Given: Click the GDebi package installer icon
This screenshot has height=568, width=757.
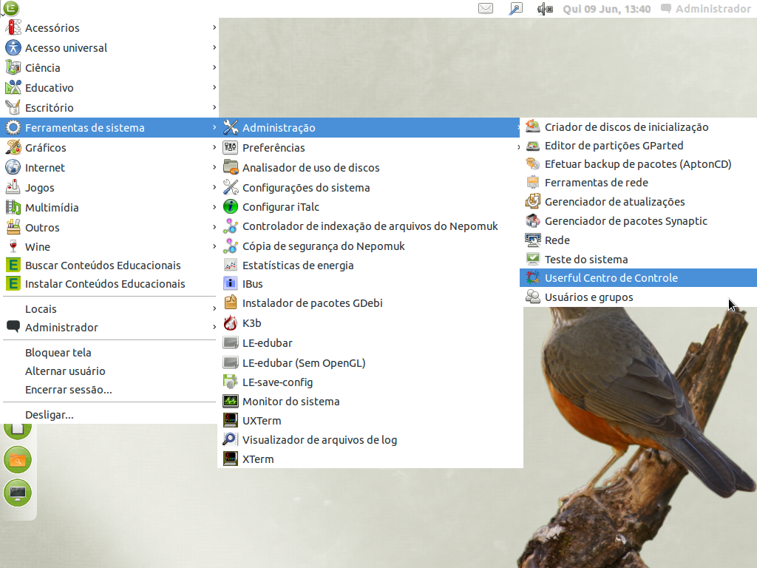Looking at the screenshot, I should click(231, 302).
